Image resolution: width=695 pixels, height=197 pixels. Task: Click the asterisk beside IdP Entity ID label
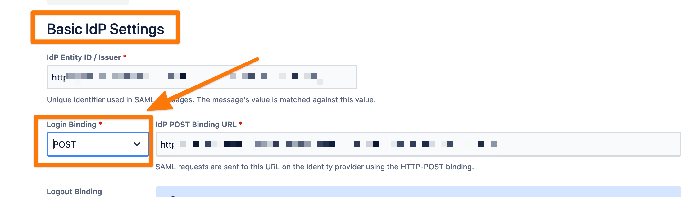point(124,57)
